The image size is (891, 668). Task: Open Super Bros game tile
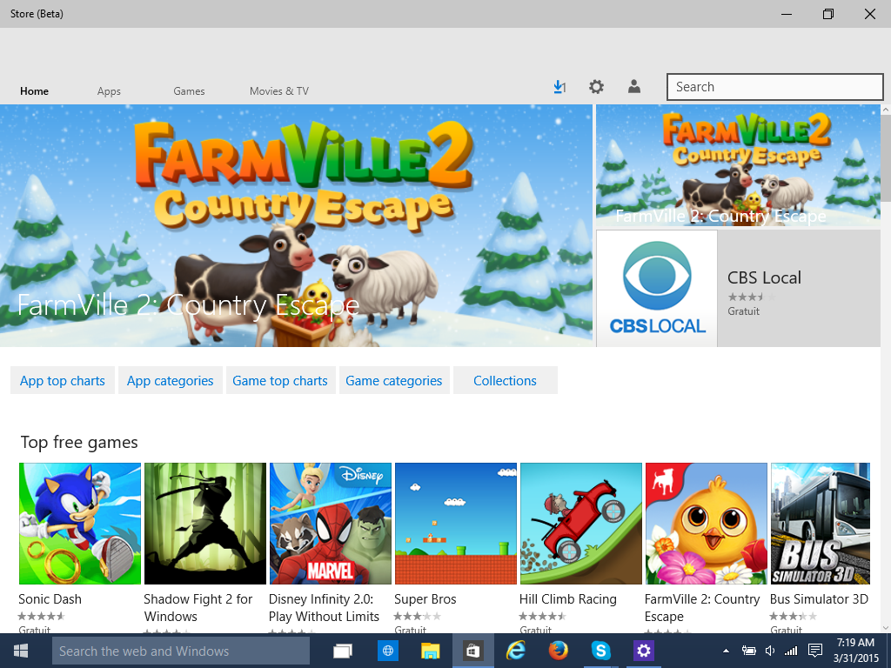tap(456, 523)
